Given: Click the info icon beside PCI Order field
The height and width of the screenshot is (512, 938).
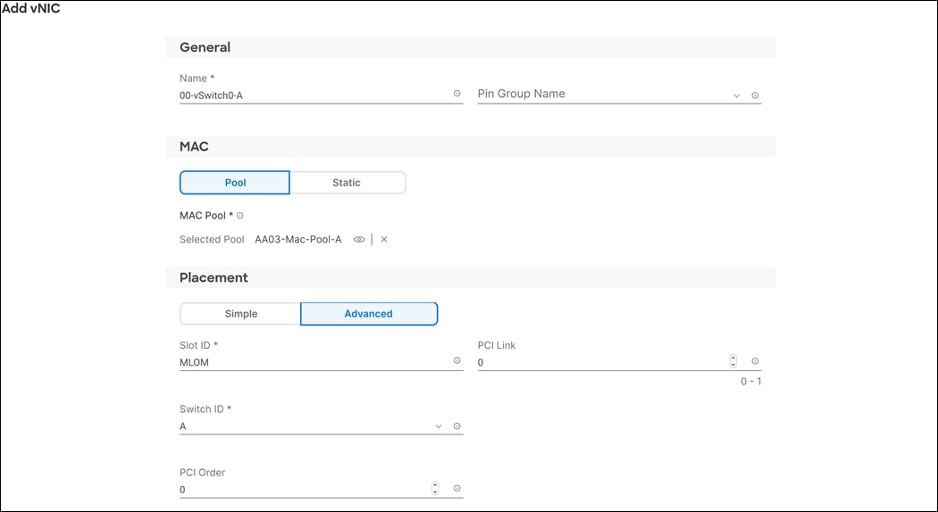Looking at the screenshot, I should [x=457, y=488].
